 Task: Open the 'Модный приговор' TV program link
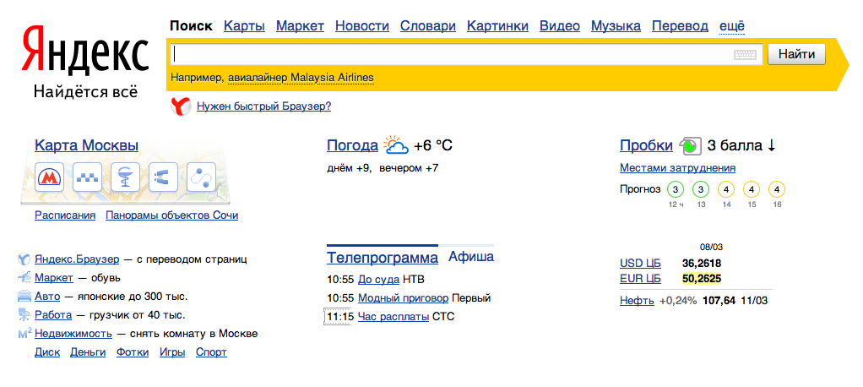pyautogui.click(x=403, y=298)
